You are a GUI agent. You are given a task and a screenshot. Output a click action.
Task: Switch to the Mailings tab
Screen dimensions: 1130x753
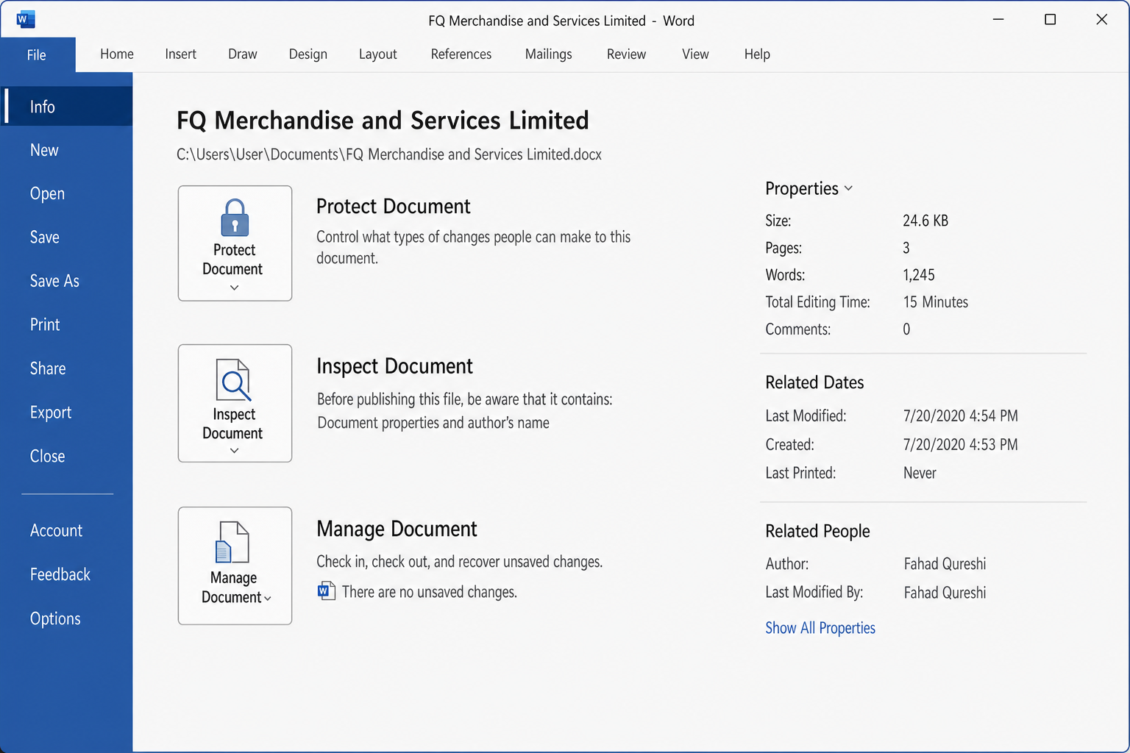pyautogui.click(x=549, y=54)
